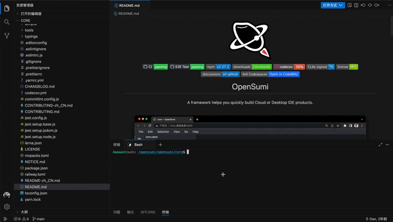393x222 pixels.
Task: Open yarn.lock file
Action: point(62,199)
